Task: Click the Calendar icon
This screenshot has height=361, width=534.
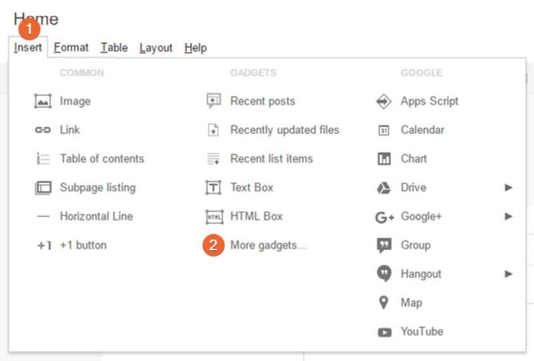Action: click(x=384, y=131)
